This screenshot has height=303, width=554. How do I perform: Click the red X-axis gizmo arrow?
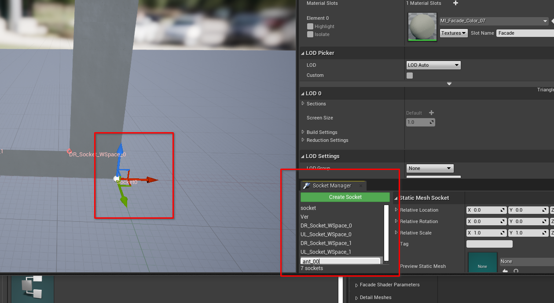tap(152, 180)
